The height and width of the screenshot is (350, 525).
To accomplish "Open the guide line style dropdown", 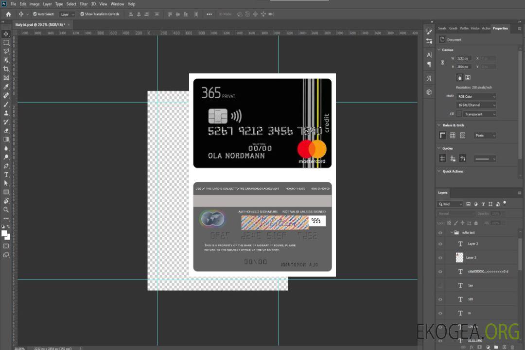I will point(485,159).
